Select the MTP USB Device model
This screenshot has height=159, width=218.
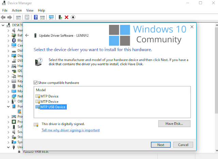51,107
